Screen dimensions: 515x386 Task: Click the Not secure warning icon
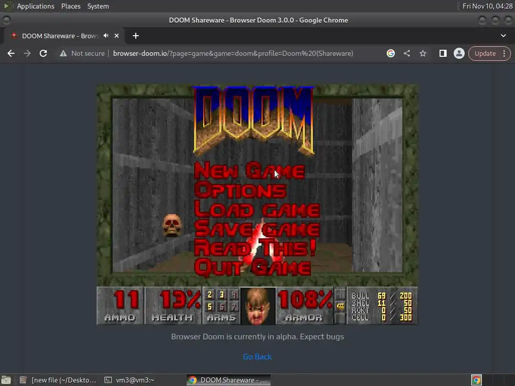tap(63, 53)
